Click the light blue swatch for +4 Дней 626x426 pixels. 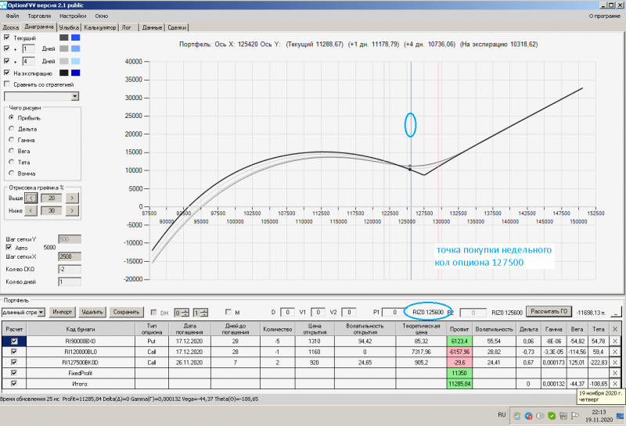(x=75, y=61)
